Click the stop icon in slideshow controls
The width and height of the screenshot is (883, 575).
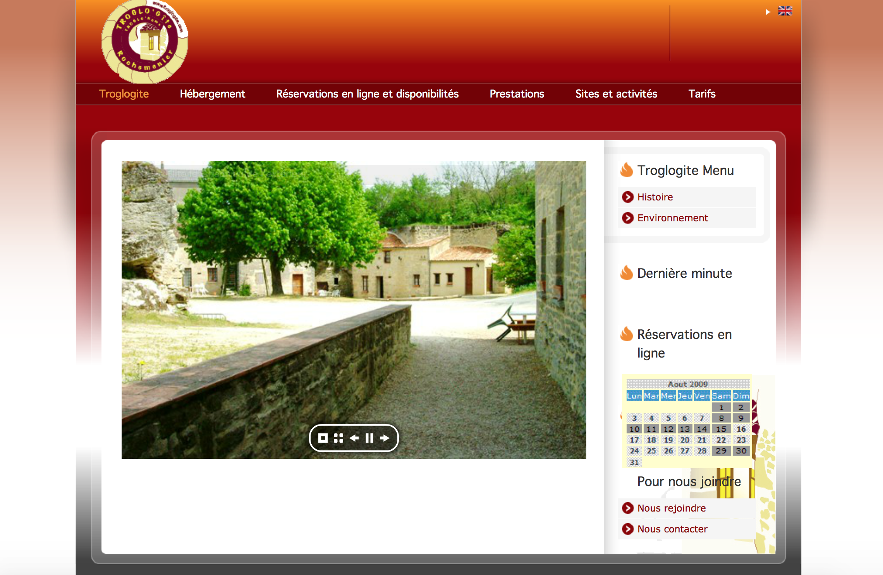click(323, 438)
